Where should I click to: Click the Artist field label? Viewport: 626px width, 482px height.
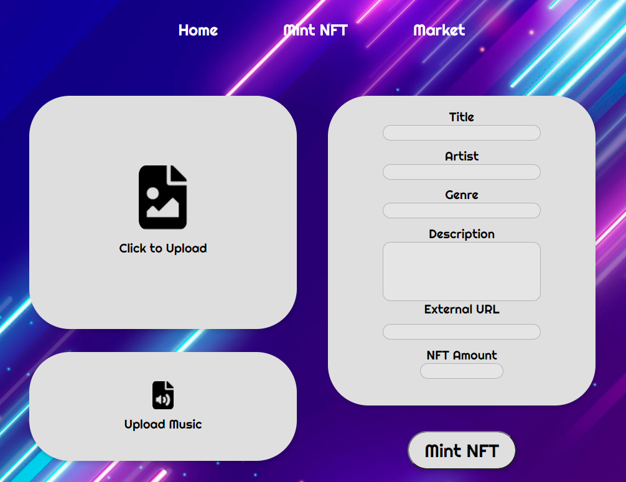click(x=462, y=156)
